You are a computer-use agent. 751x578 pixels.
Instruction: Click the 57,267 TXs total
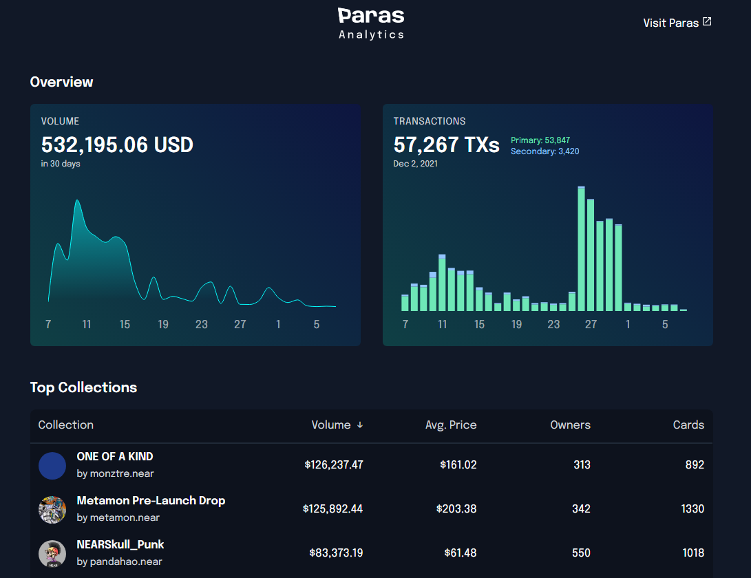pos(446,144)
